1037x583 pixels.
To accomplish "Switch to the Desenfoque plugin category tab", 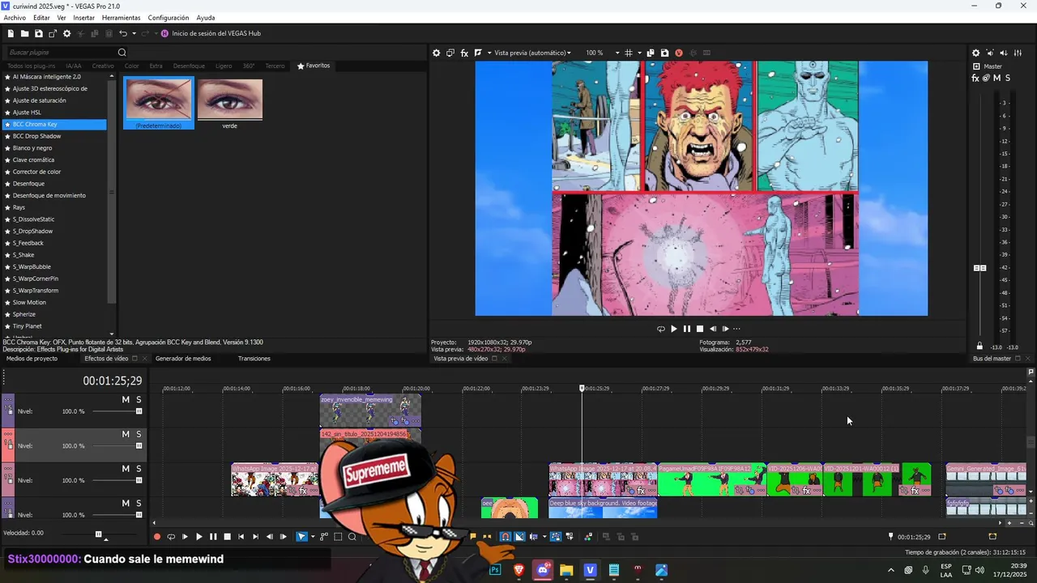I will (189, 66).
